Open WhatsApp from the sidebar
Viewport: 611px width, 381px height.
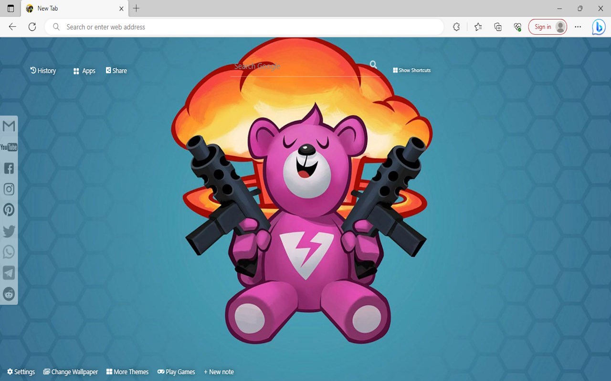coord(9,252)
